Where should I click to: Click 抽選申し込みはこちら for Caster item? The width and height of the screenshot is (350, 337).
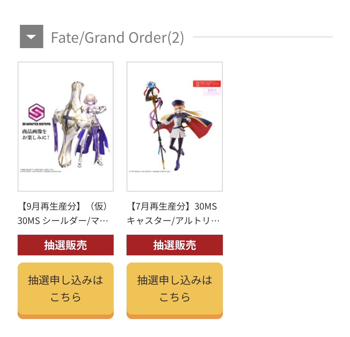coord(175,291)
